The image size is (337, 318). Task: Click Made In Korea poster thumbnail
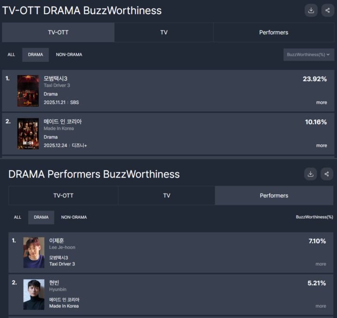[x=28, y=134]
